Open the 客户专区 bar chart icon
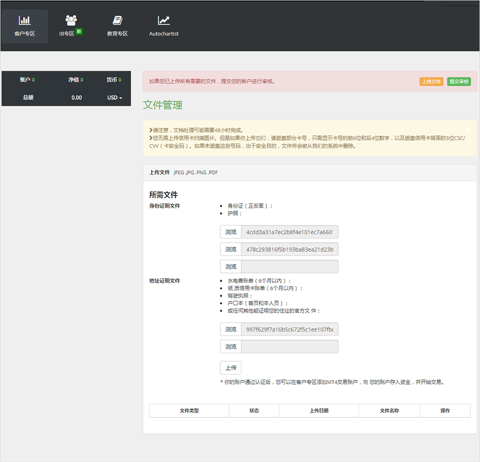 tap(24, 21)
